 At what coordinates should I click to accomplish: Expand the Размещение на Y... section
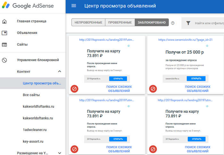[x=60, y=153]
